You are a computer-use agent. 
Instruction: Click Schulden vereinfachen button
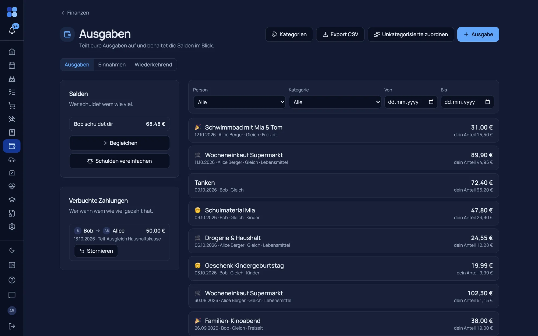119,161
